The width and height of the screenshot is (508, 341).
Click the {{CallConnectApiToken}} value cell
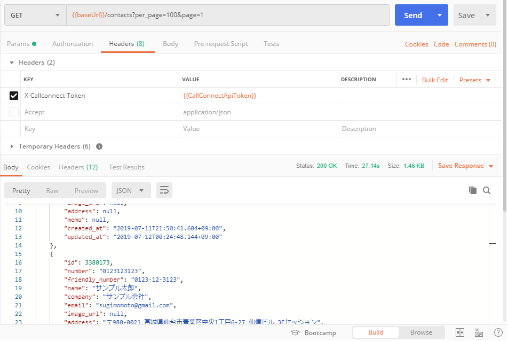258,96
